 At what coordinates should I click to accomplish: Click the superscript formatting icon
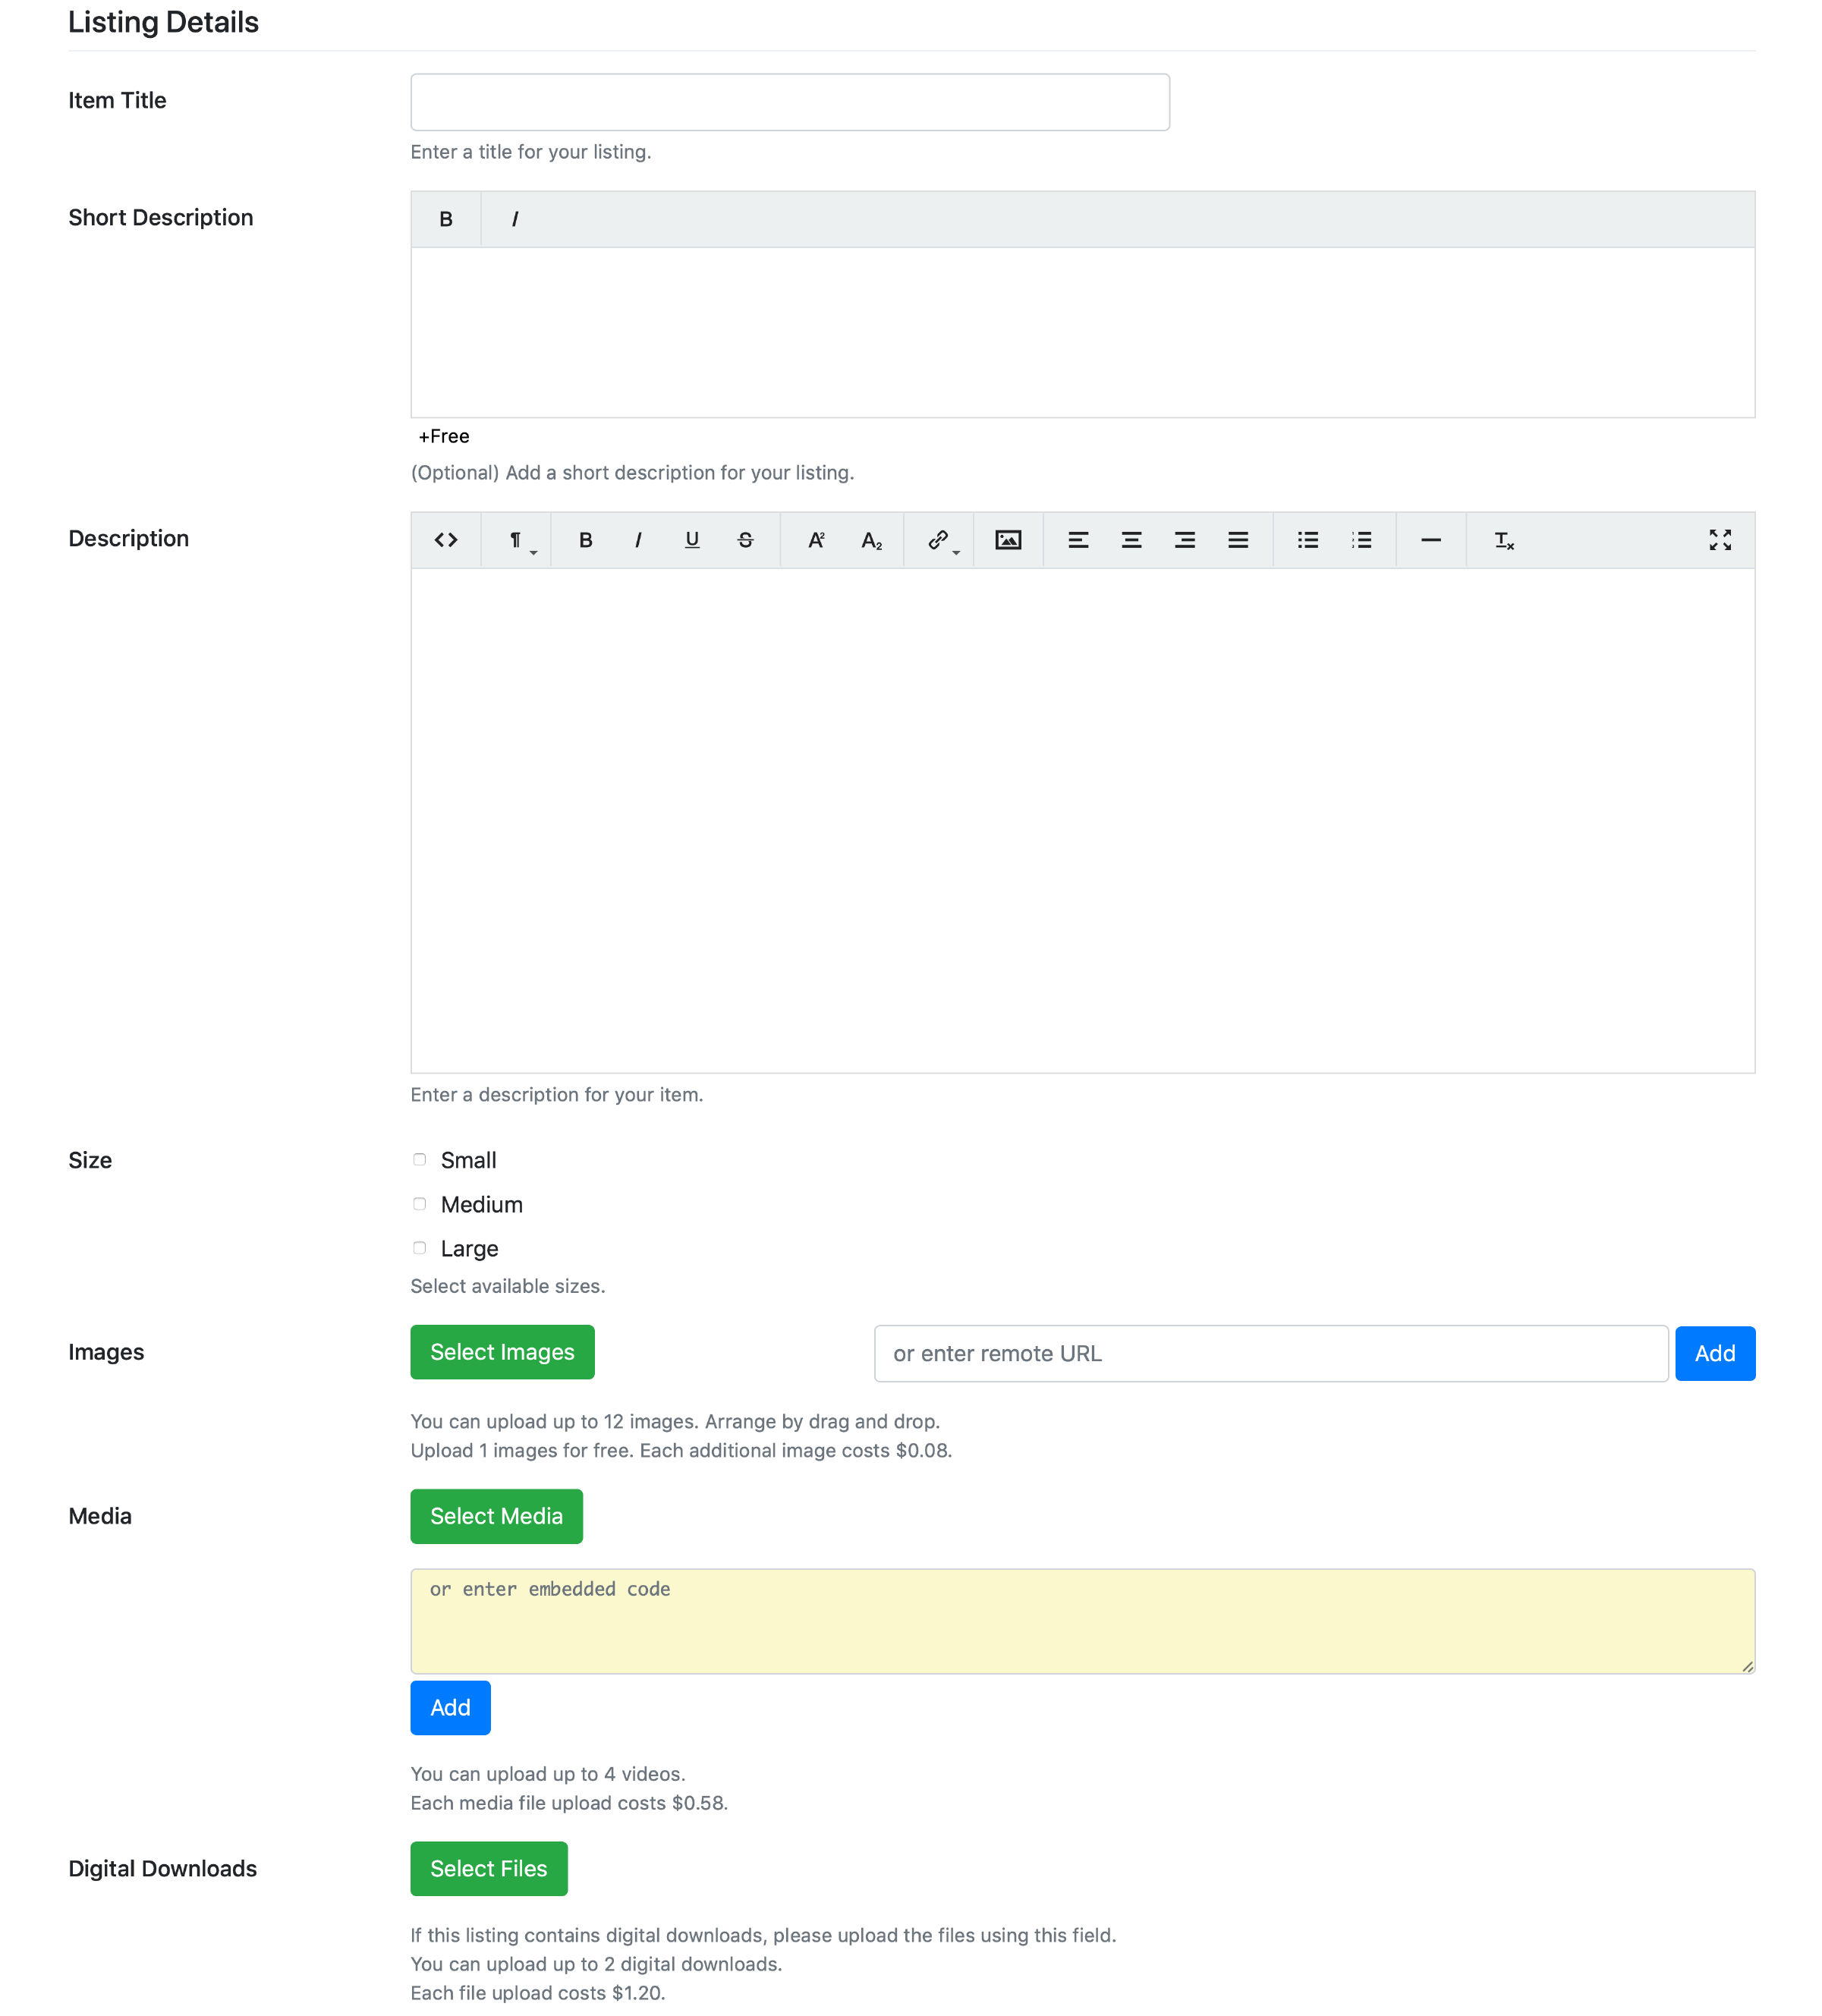click(816, 540)
